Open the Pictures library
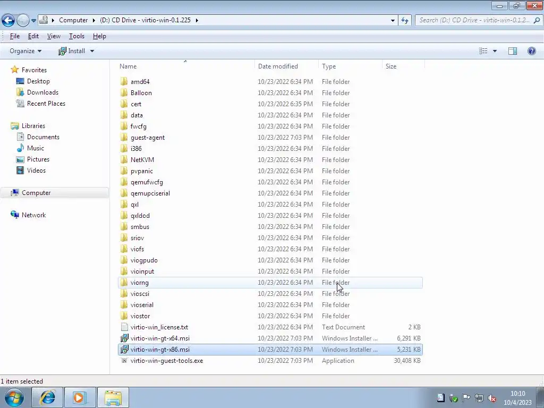The width and height of the screenshot is (544, 408). [38, 159]
